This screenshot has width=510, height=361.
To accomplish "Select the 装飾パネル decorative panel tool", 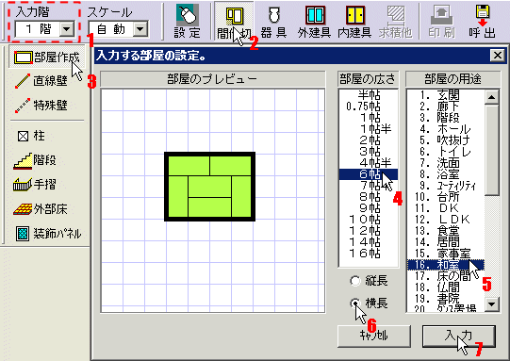I will tap(48, 233).
